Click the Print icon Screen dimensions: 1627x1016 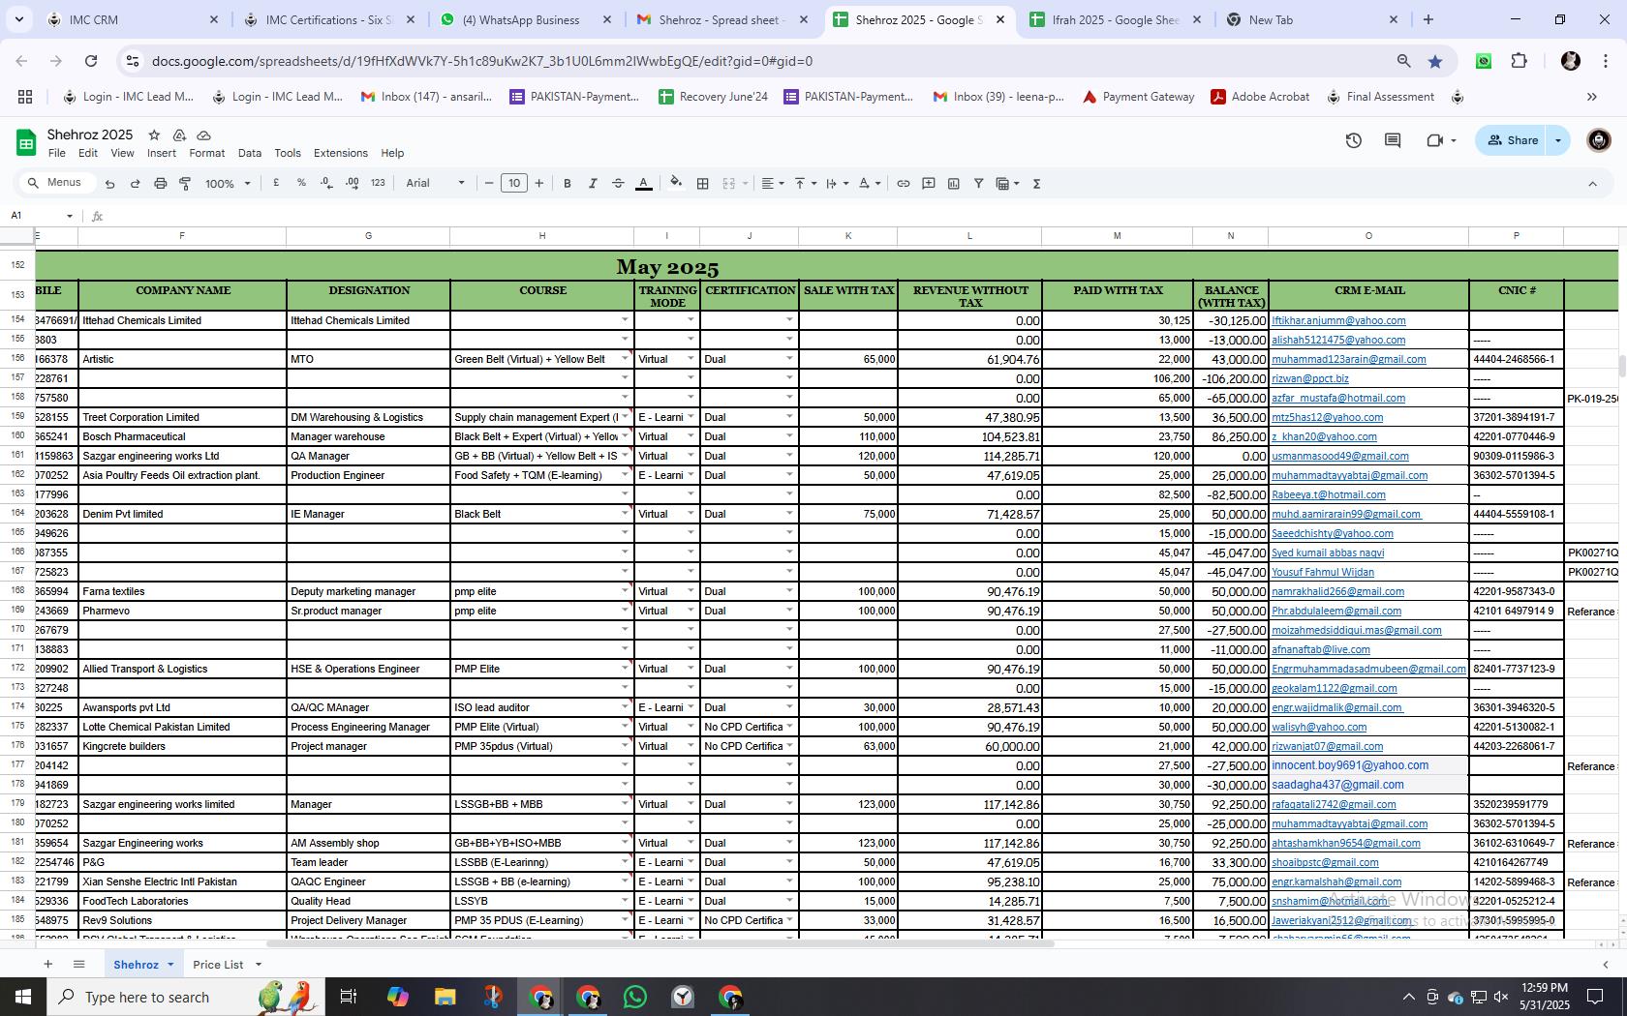[x=160, y=184]
